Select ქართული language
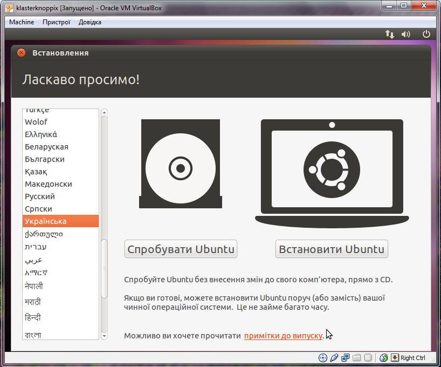This screenshot has height=367, width=441. click(x=60, y=234)
